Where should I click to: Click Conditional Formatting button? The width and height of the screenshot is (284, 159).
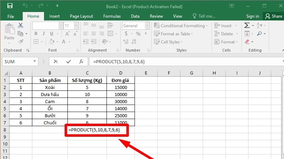(181, 26)
